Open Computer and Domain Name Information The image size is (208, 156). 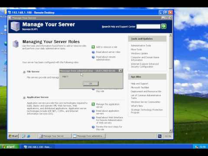(145, 58)
